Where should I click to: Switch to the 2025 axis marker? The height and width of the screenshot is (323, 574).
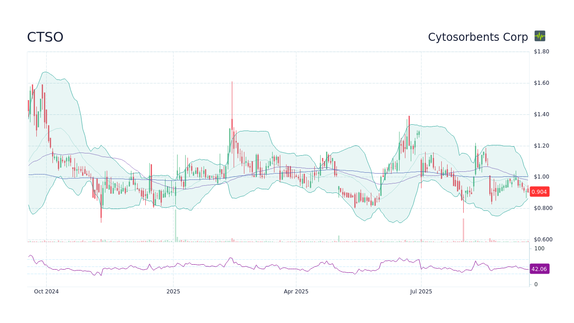coord(173,292)
